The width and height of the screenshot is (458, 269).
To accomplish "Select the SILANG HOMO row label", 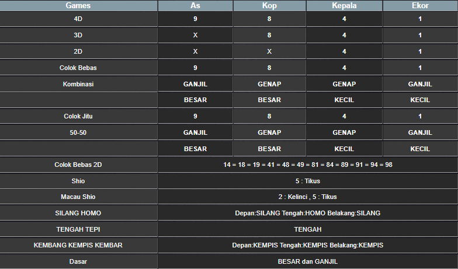I will [78, 214].
